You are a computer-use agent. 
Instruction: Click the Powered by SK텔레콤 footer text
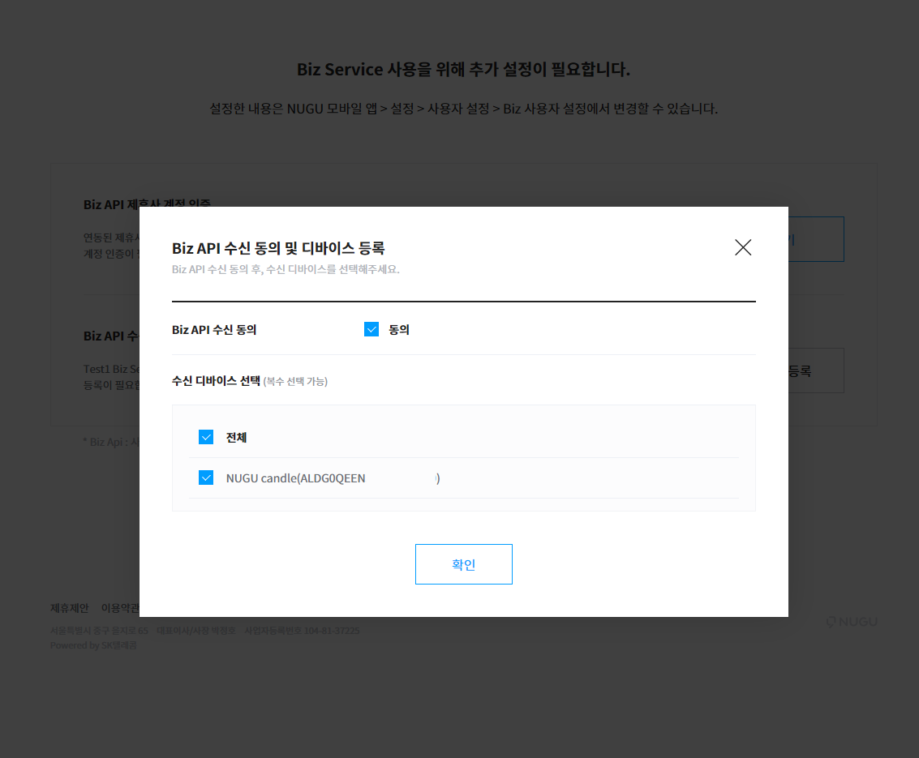click(93, 645)
